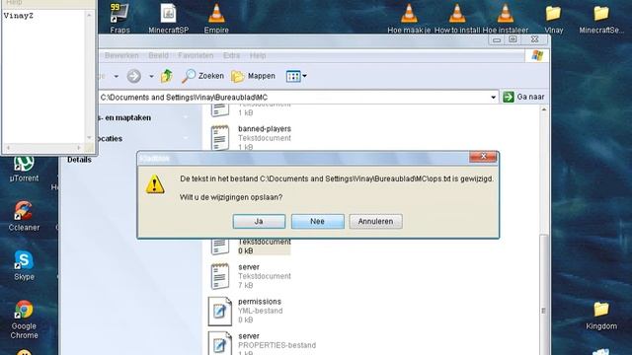
Task: Launch Google Chrome from desktop
Action: pos(24,319)
